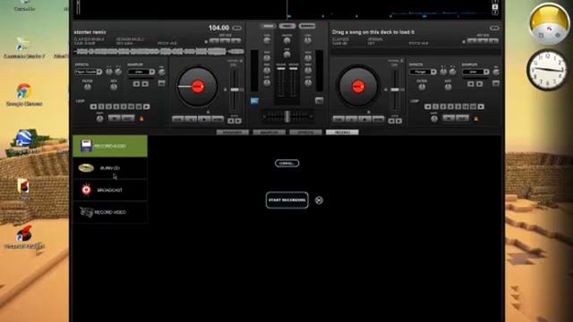This screenshot has width=573, height=322.
Task: Play right deck sampler sample
Action: 480,84
